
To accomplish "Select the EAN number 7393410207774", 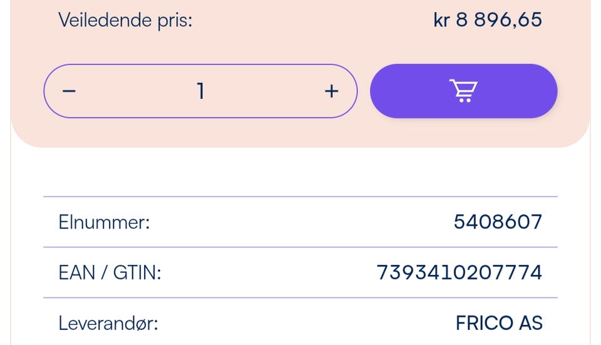I will coord(459,272).
